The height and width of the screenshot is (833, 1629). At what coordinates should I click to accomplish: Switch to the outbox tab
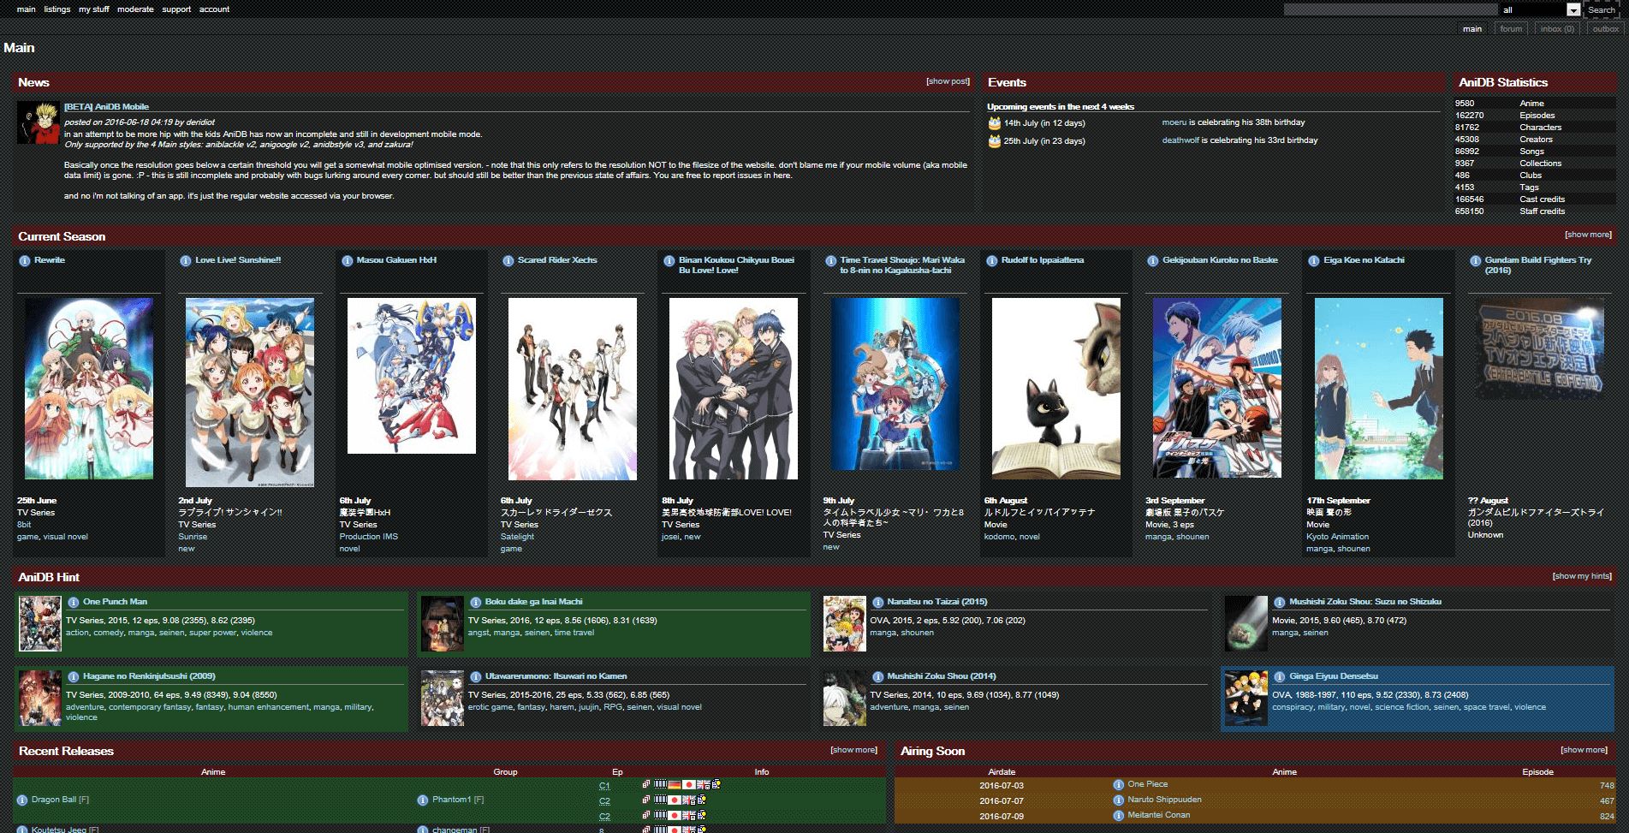point(1605,29)
